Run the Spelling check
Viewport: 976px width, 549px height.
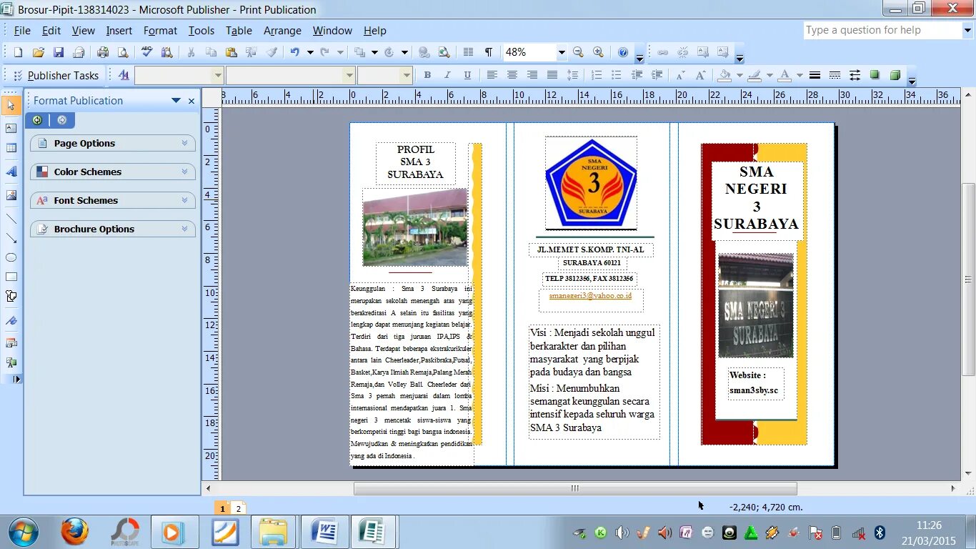tap(147, 52)
